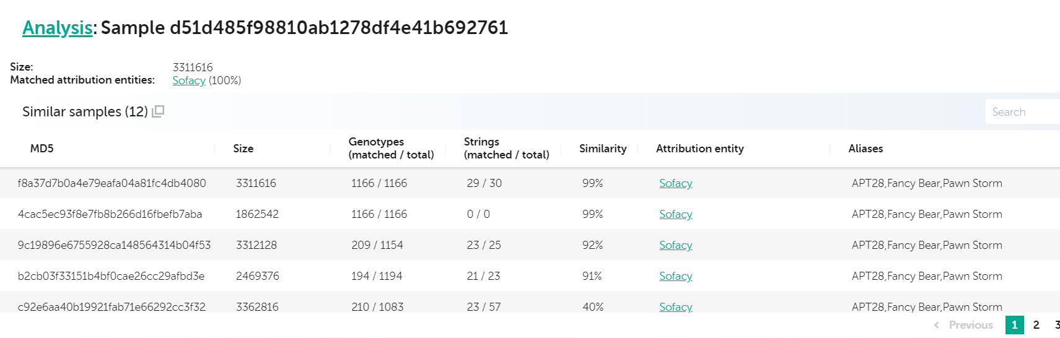
Task: Select current page 1 pagination button
Action: (x=1014, y=325)
